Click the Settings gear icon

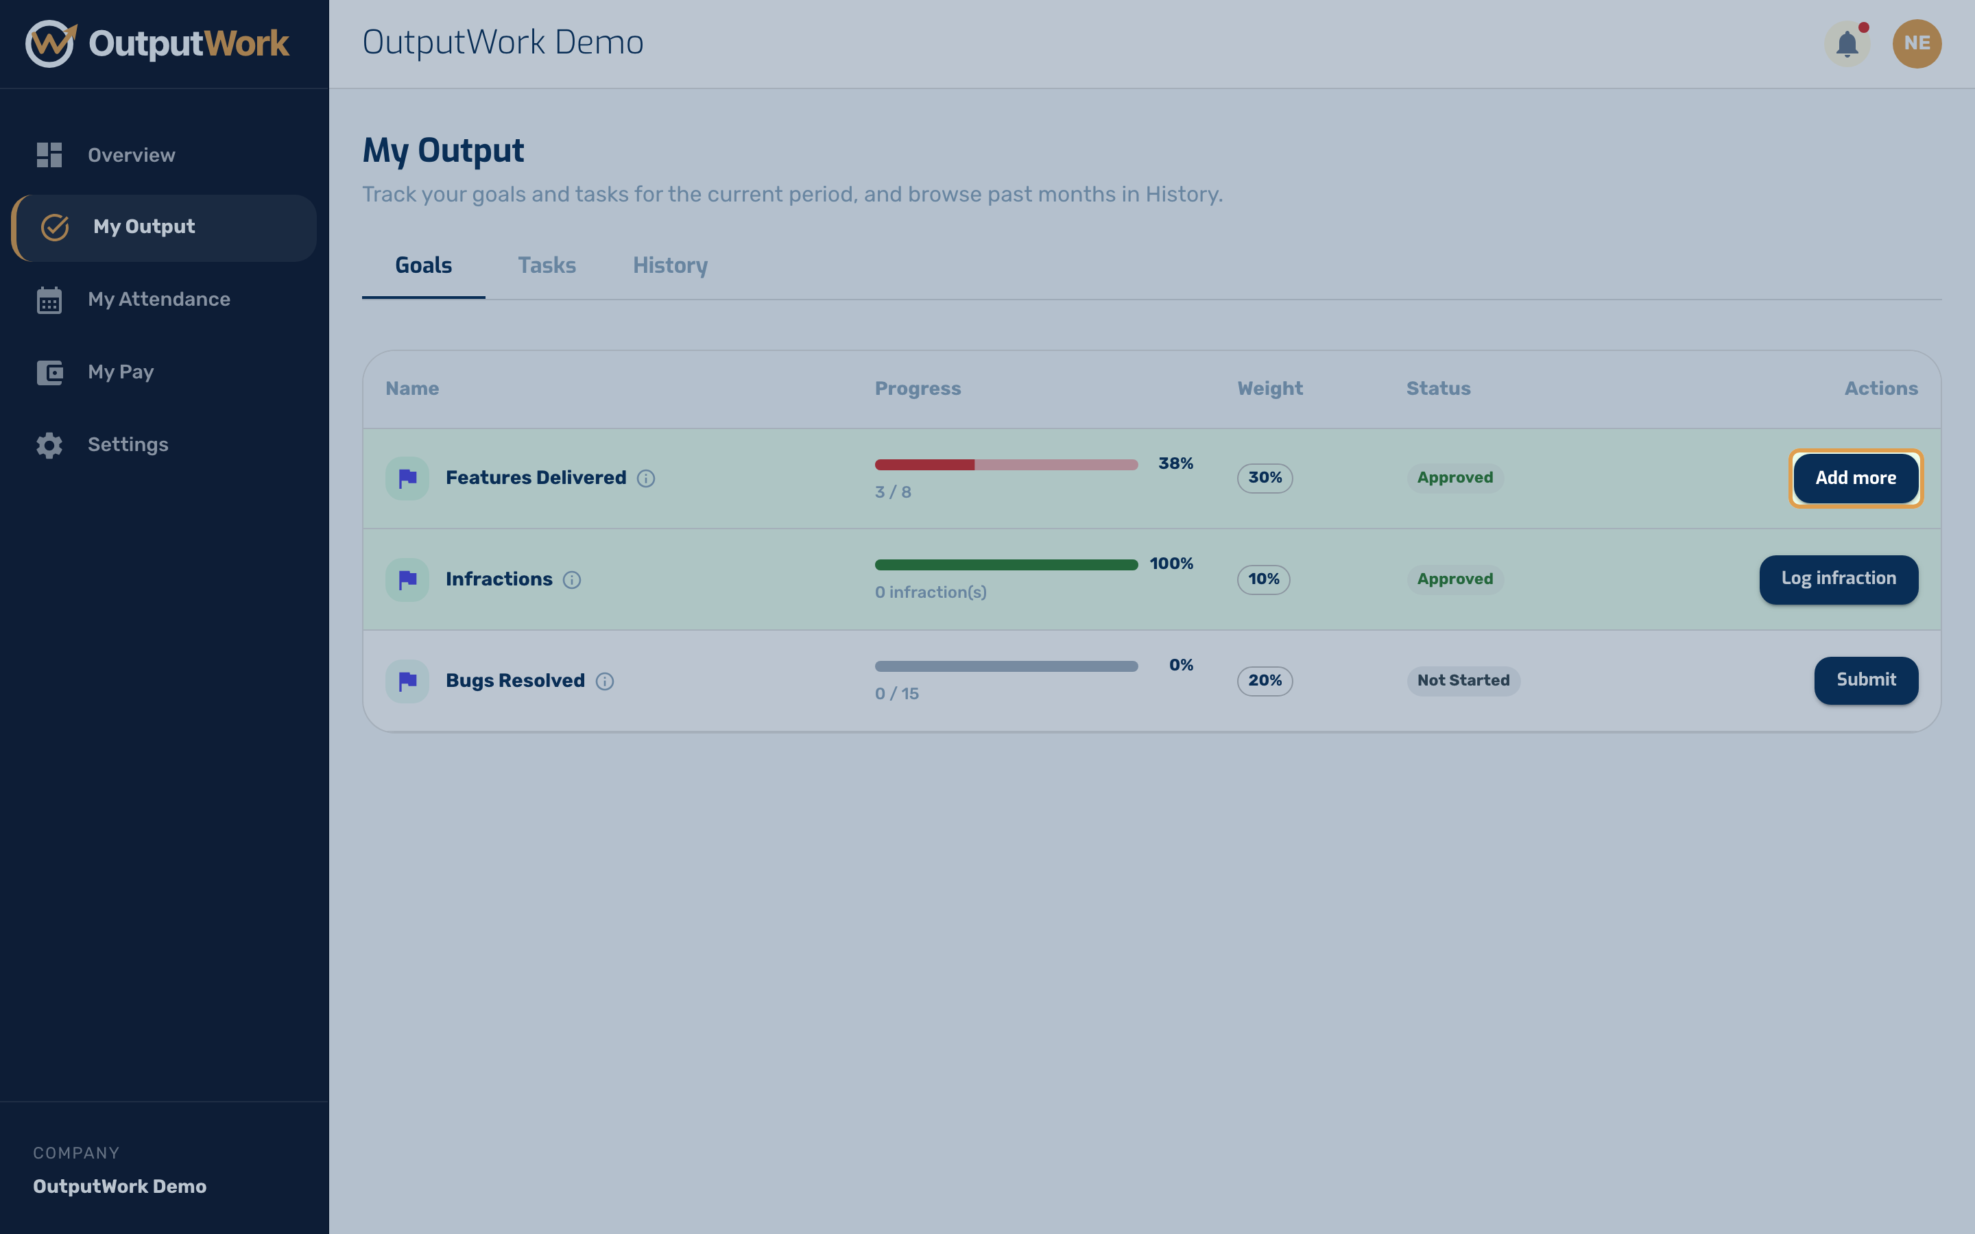49,445
